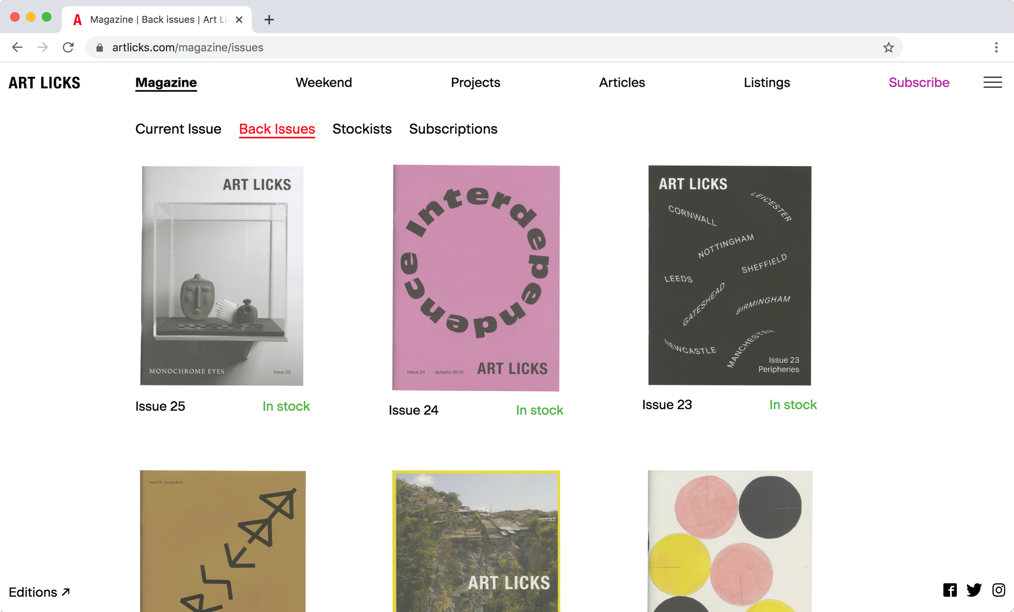
Task: Open the Listings nav item
Action: [767, 83]
